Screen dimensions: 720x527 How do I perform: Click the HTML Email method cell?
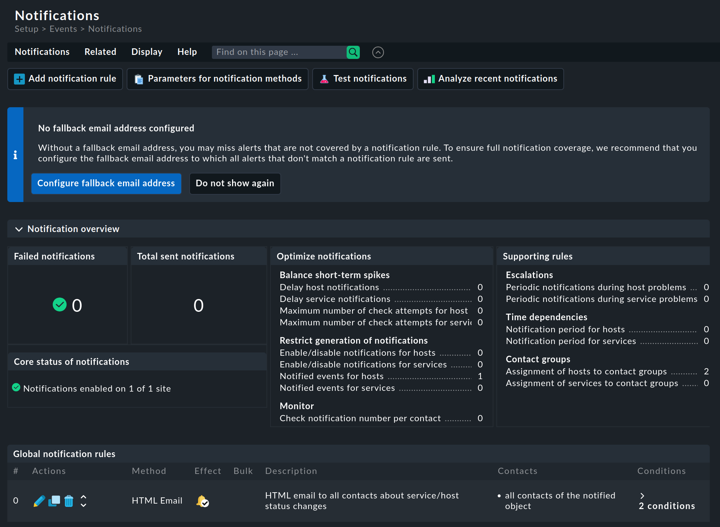point(157,501)
